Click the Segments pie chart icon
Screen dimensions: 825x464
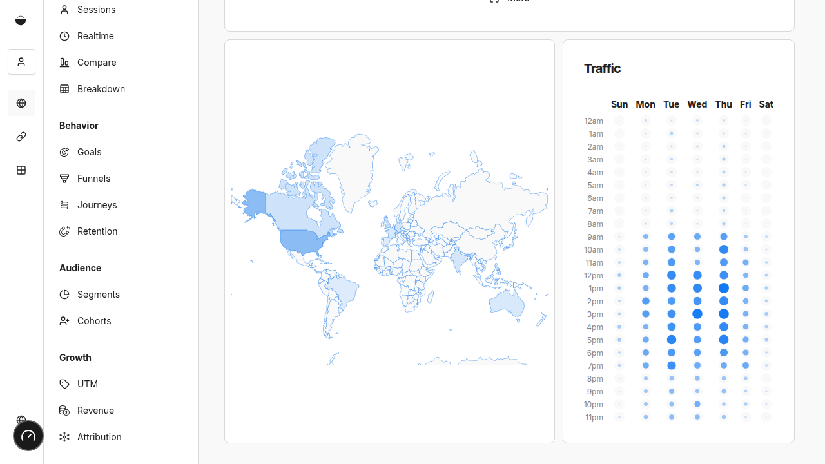64,295
